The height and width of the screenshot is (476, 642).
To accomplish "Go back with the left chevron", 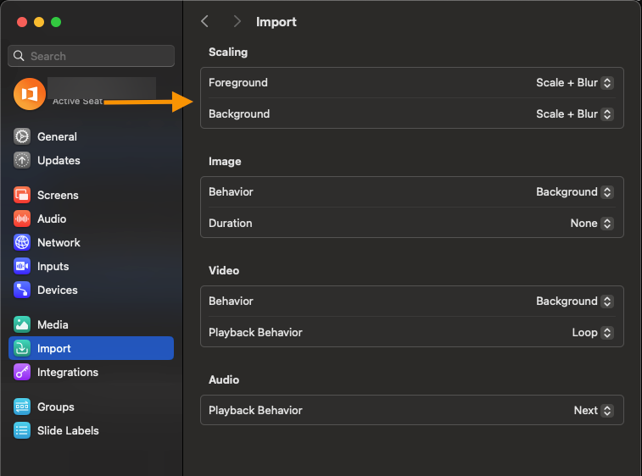I will click(205, 21).
